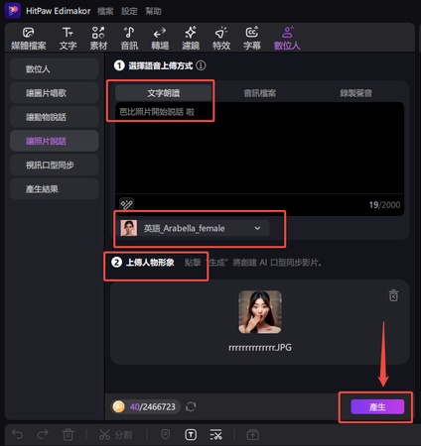Viewport: 421px width, 446px height.
Task: Click the 分割 split scissors tool
Action: tap(115, 435)
